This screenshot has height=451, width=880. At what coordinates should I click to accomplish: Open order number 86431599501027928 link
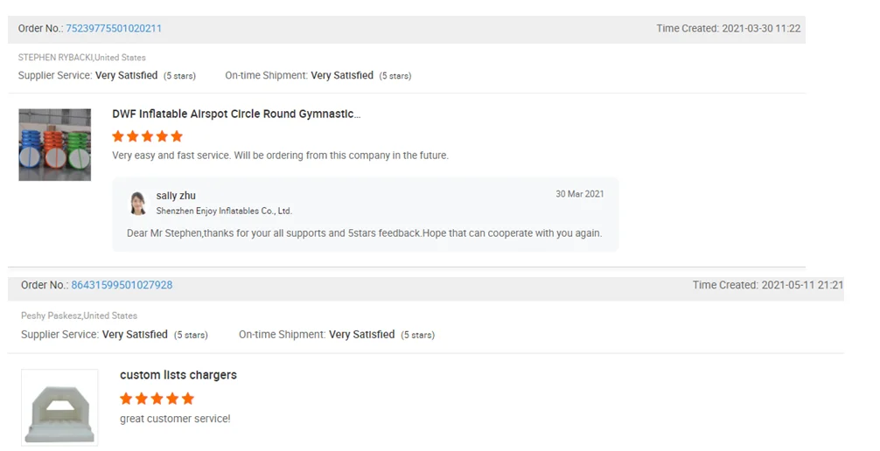(x=122, y=285)
